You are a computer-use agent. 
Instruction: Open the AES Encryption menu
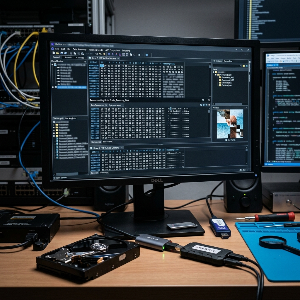tap(112, 50)
